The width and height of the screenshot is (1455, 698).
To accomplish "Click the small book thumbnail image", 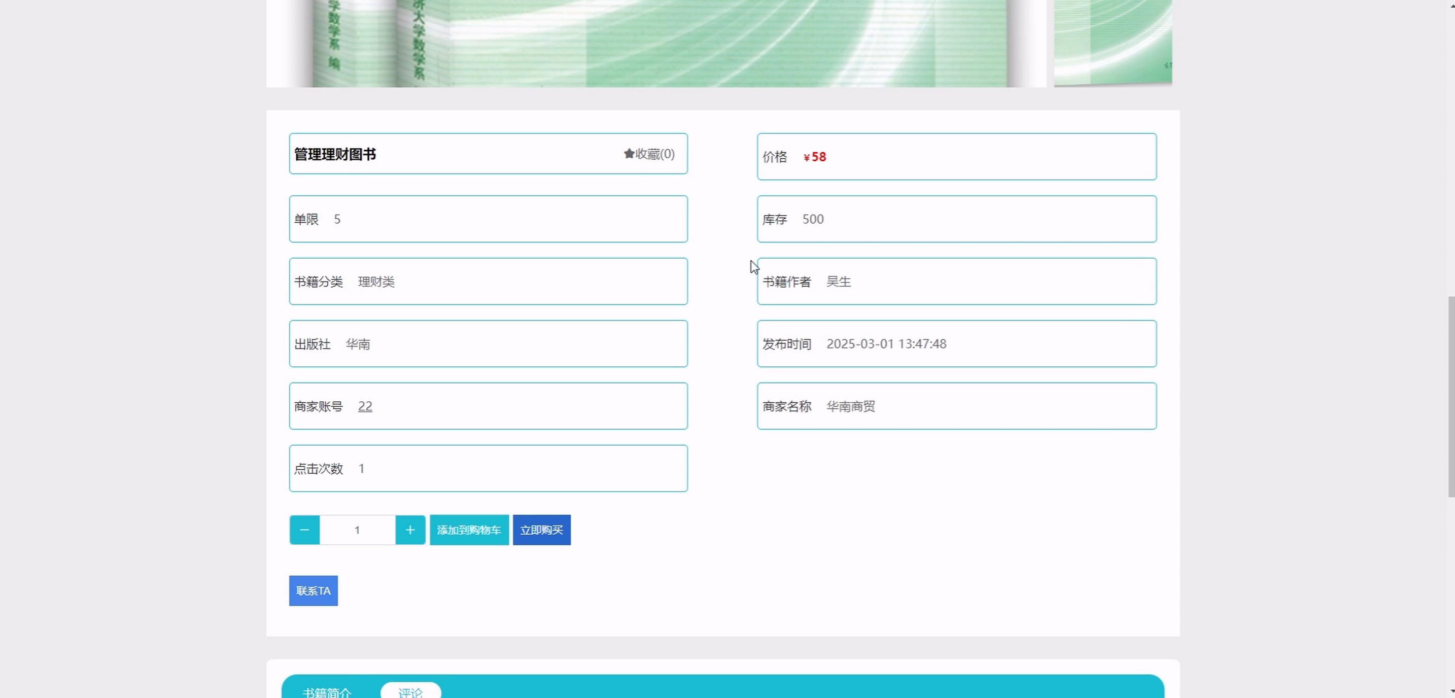I will click(x=1112, y=42).
